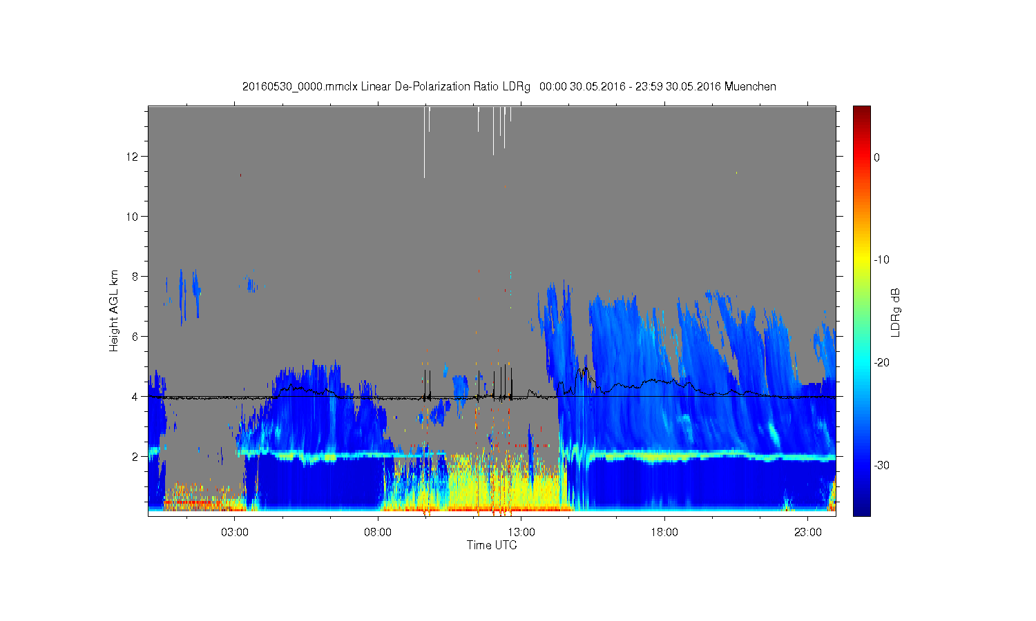This screenshot has width=1036, height=621.
Task: Click the height tick label 6
Action: (136, 337)
